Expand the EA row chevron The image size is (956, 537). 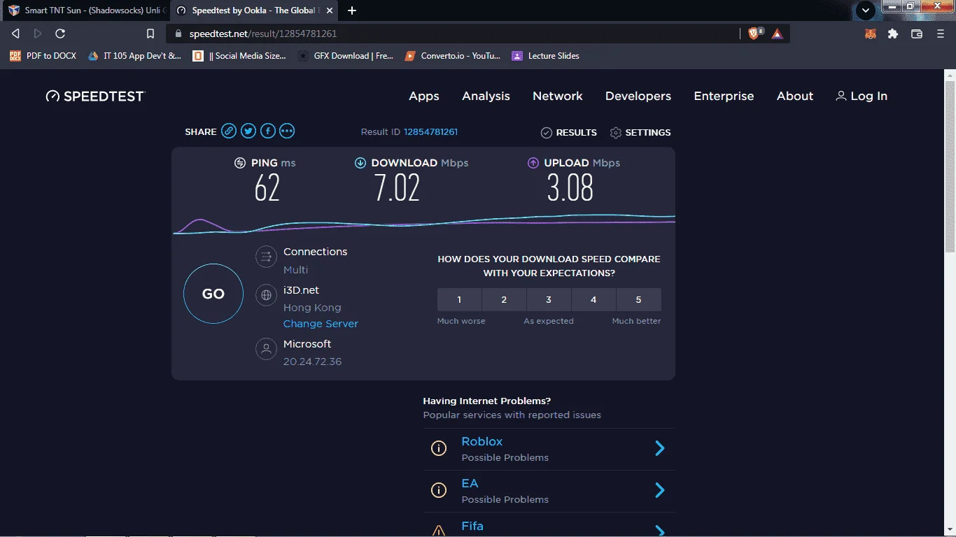[x=659, y=490]
